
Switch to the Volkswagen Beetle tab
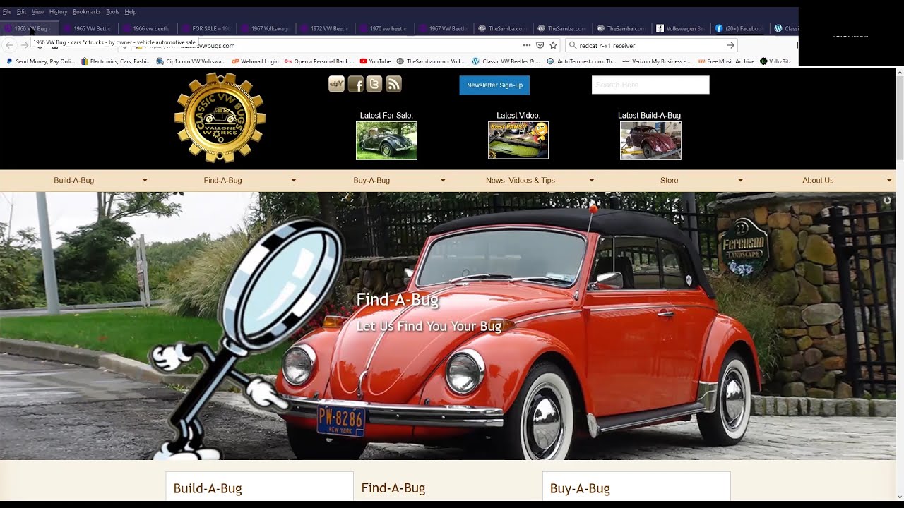pyautogui.click(x=681, y=28)
